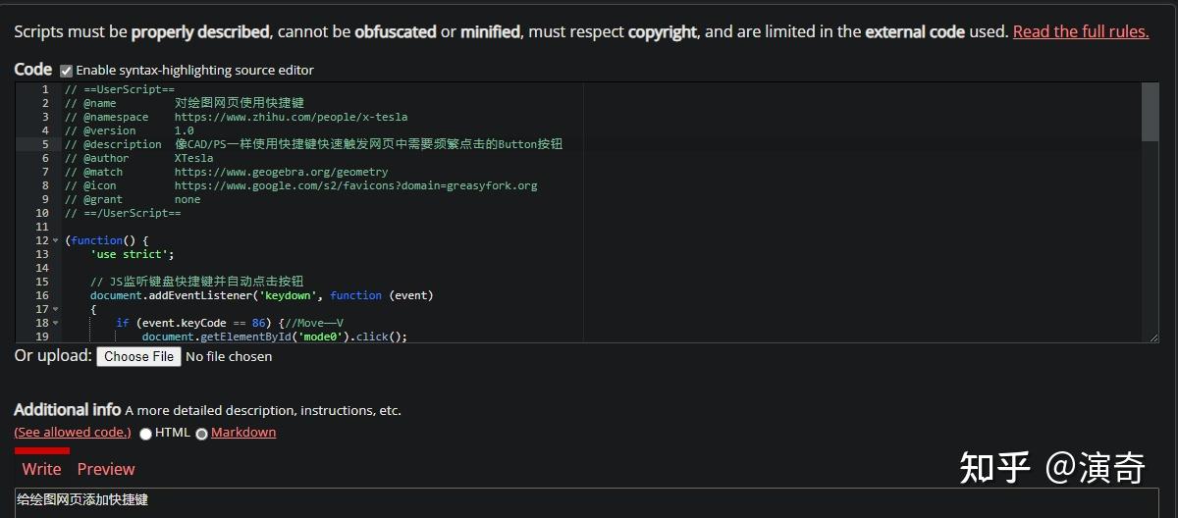Click the additional info text area
Viewport: 1178px width, 518px height.
[589, 502]
